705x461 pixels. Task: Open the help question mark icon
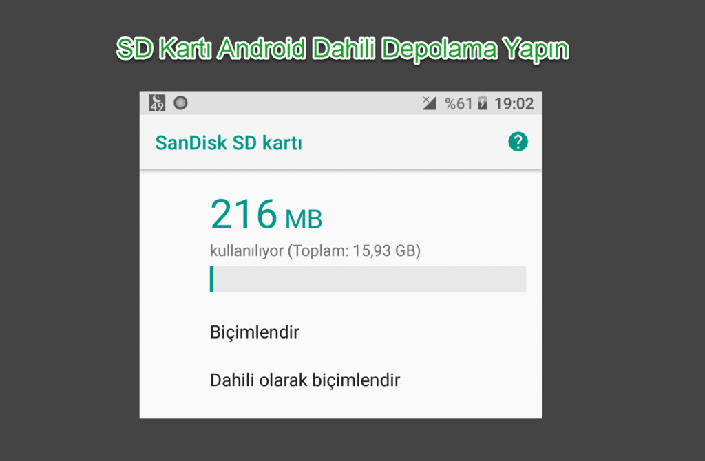coord(518,142)
